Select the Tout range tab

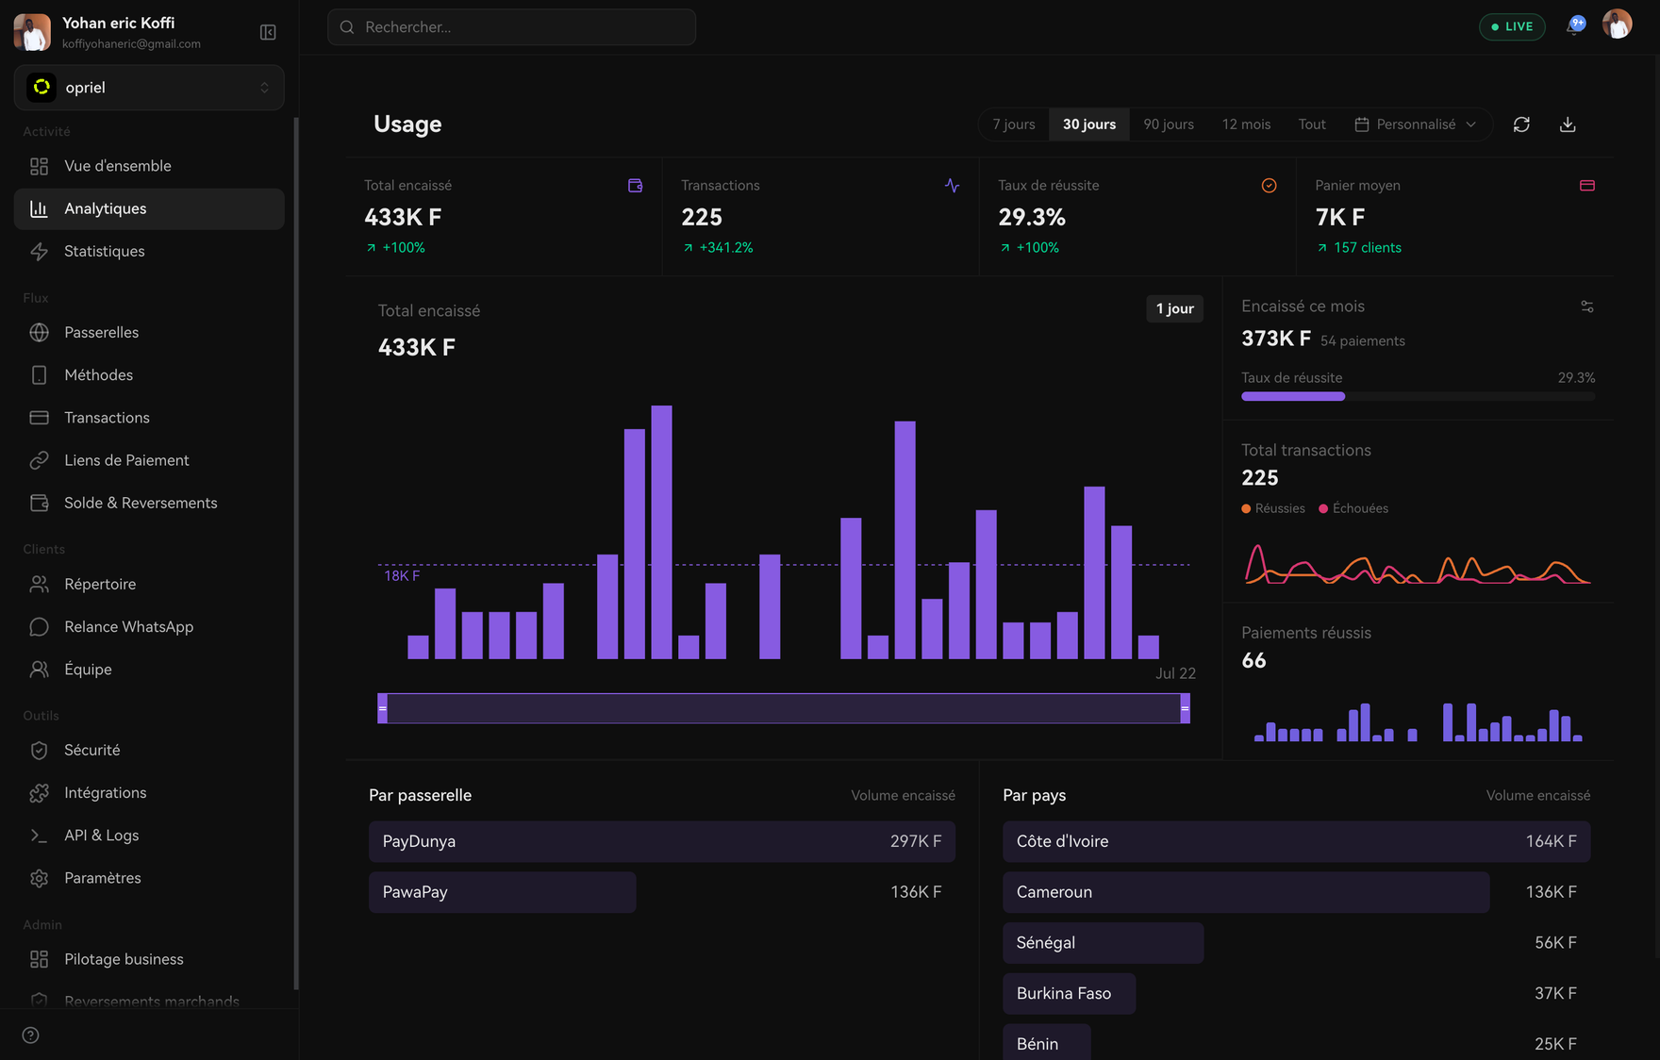click(1312, 124)
